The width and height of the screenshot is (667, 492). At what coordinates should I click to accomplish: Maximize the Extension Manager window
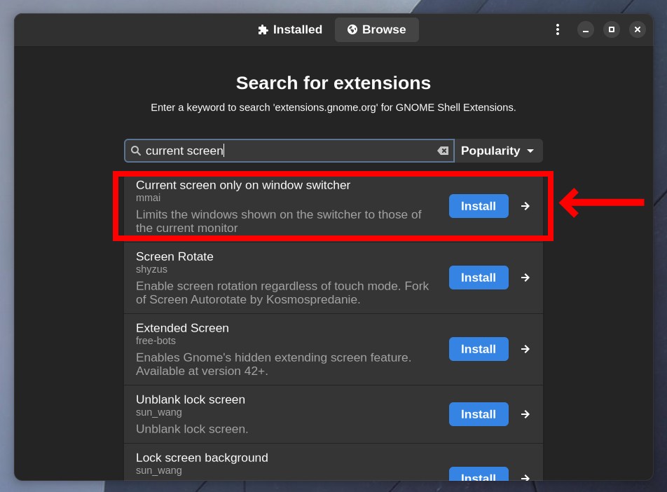pyautogui.click(x=611, y=29)
